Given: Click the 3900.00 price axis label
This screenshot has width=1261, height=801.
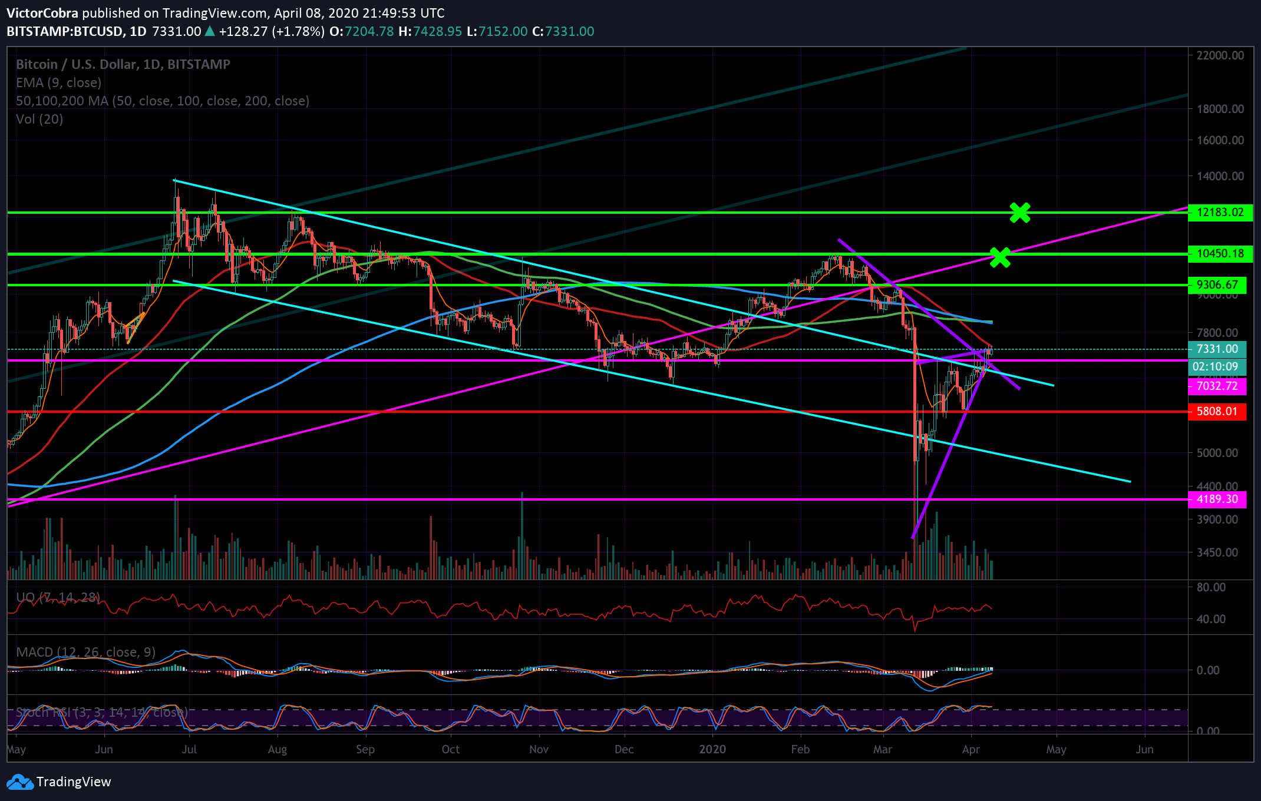Looking at the screenshot, I should tap(1217, 519).
